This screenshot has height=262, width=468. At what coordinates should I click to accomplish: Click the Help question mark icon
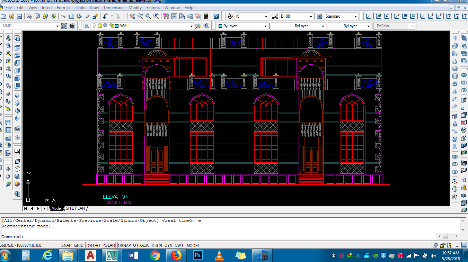point(216,16)
